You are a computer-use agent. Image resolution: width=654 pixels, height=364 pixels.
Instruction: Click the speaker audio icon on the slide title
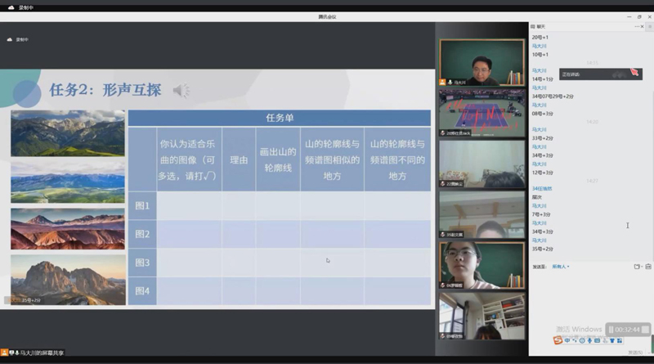181,90
